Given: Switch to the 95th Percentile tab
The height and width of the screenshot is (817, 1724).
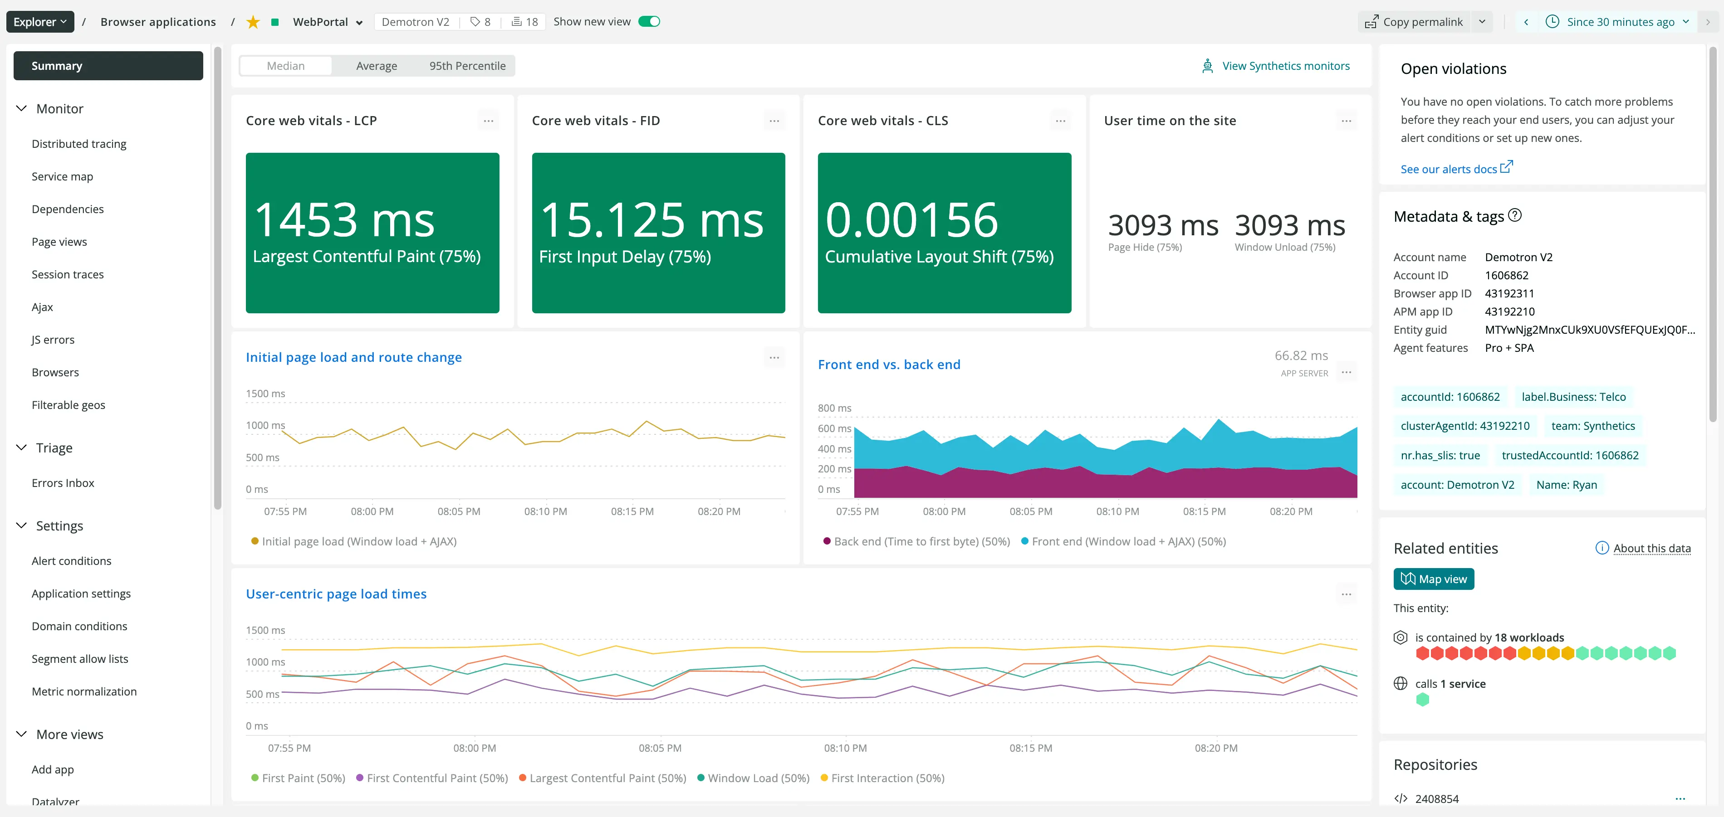Looking at the screenshot, I should (467, 66).
